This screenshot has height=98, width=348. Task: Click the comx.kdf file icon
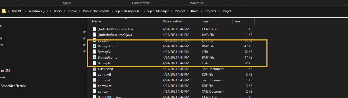pos(94,86)
